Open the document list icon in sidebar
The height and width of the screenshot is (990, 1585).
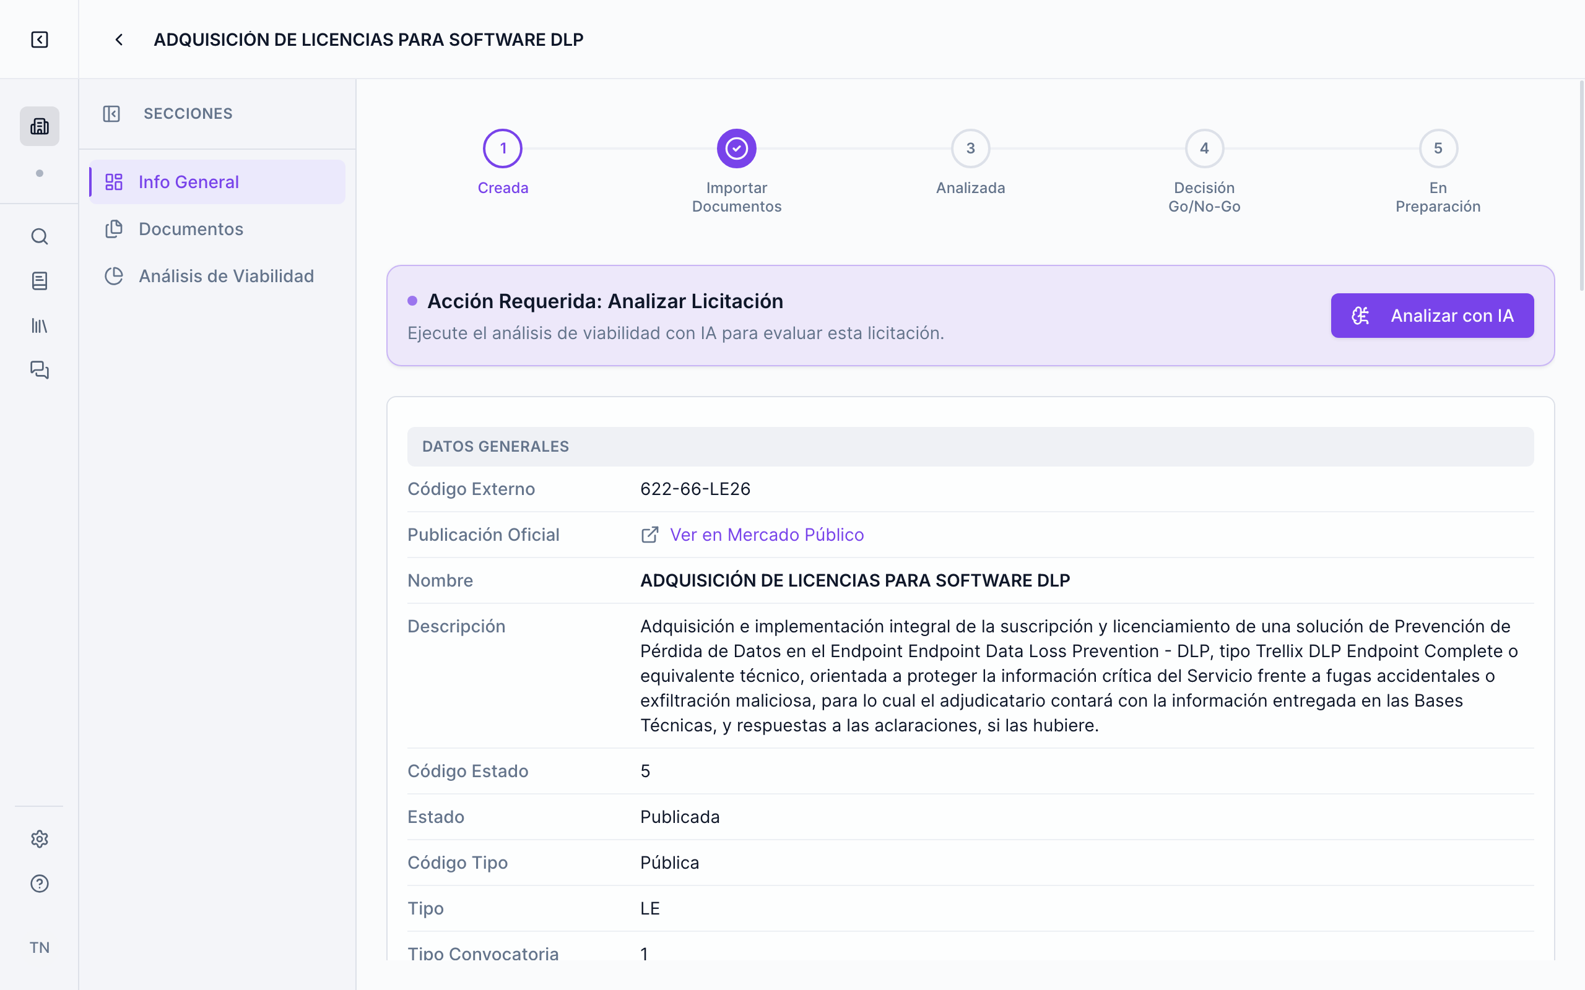click(39, 281)
